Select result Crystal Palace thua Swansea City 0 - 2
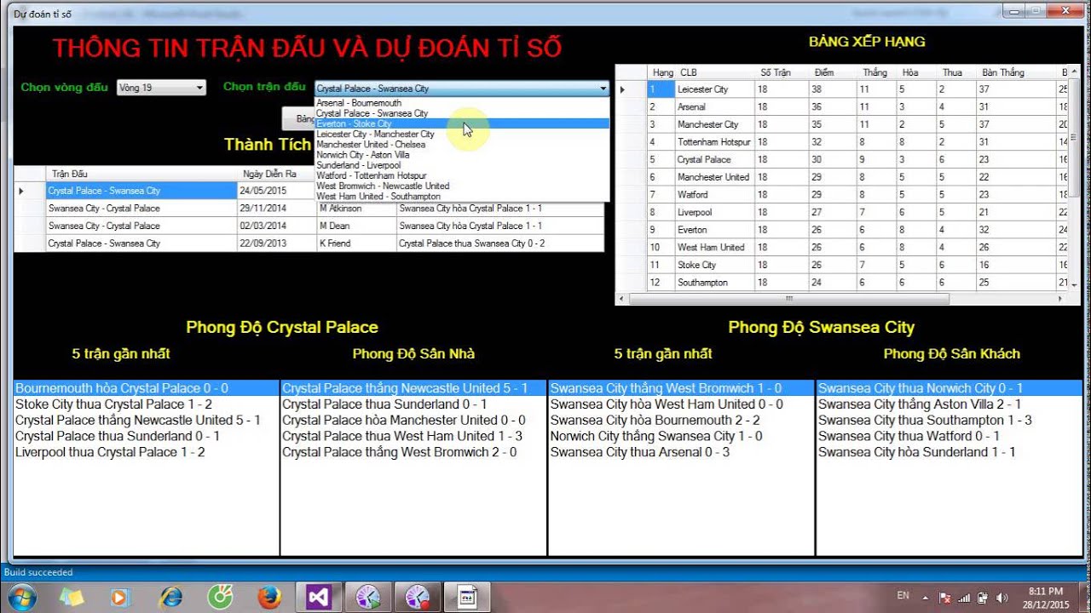1091x613 pixels. pyautogui.click(x=499, y=243)
